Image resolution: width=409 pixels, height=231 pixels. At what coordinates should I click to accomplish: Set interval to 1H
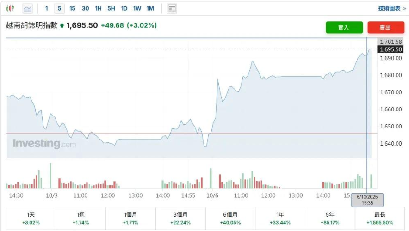point(98,8)
